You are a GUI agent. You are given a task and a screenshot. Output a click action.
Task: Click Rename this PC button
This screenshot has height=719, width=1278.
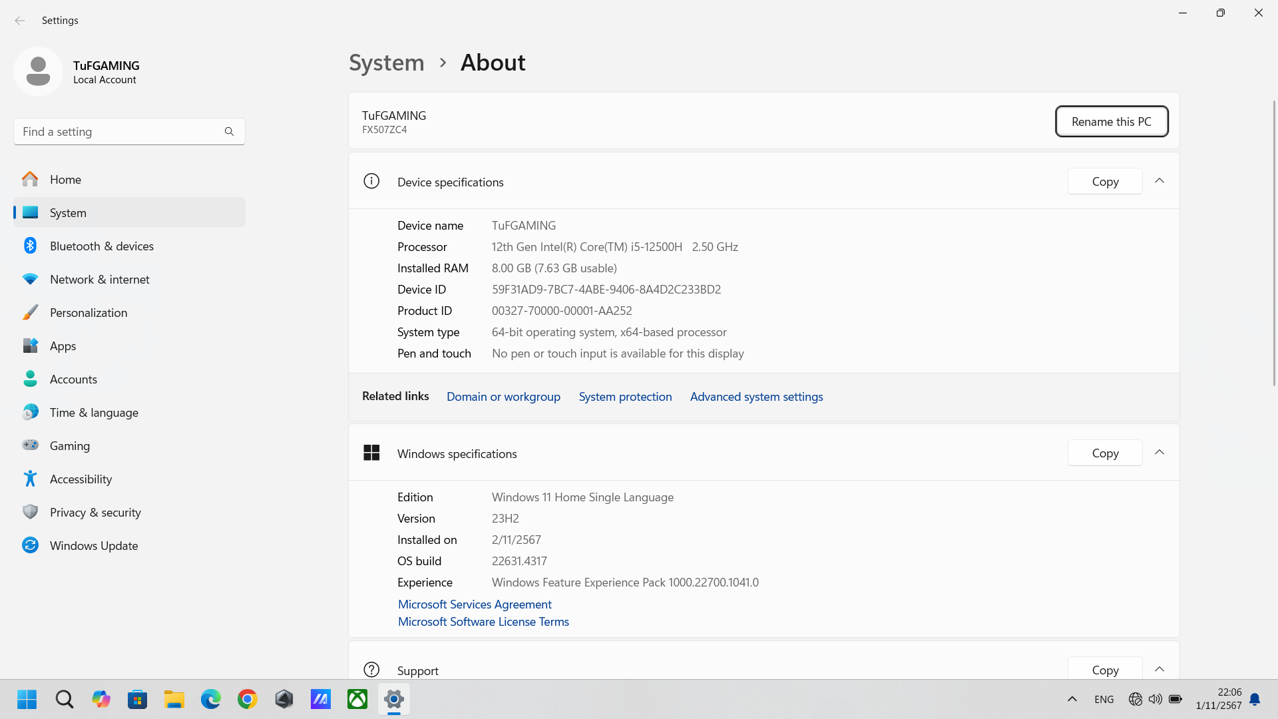[x=1112, y=122]
